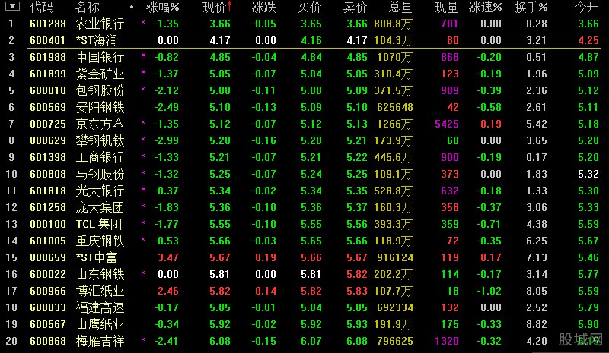Viewport: 609px width, 353px height.
Task: Click the magenta marker in 山东钢铁 row
Action: pos(143,273)
